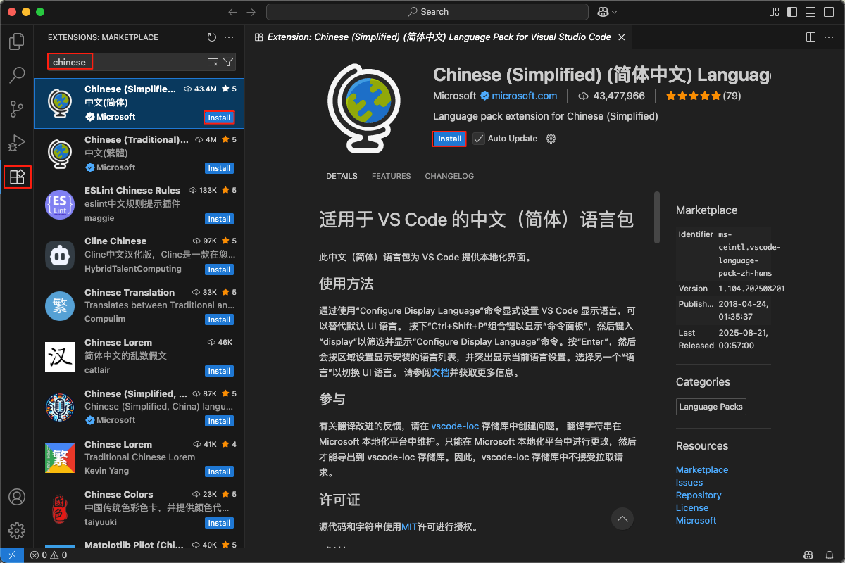Refresh the extensions marketplace list
The height and width of the screenshot is (563, 845).
click(x=212, y=37)
